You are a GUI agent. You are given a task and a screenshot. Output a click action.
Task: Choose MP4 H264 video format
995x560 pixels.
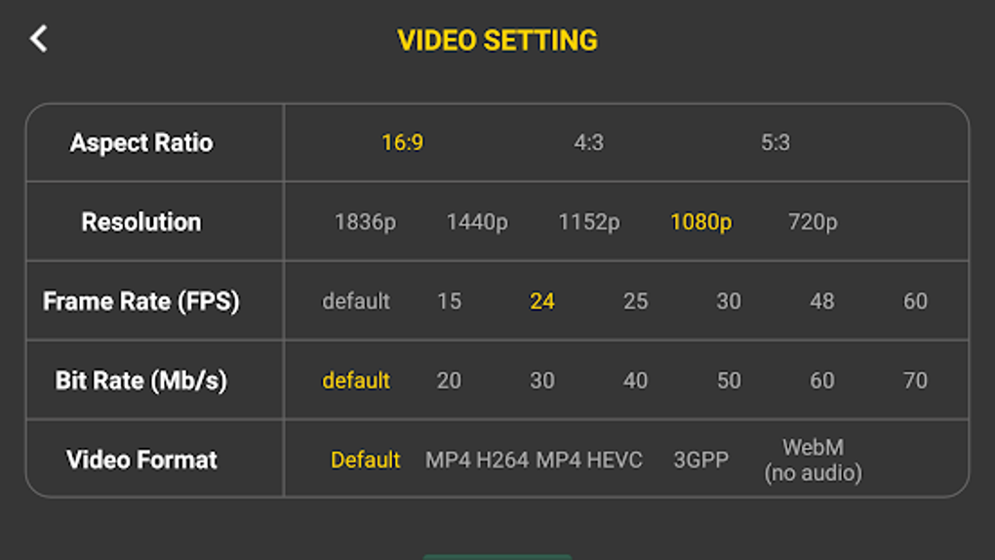click(477, 460)
